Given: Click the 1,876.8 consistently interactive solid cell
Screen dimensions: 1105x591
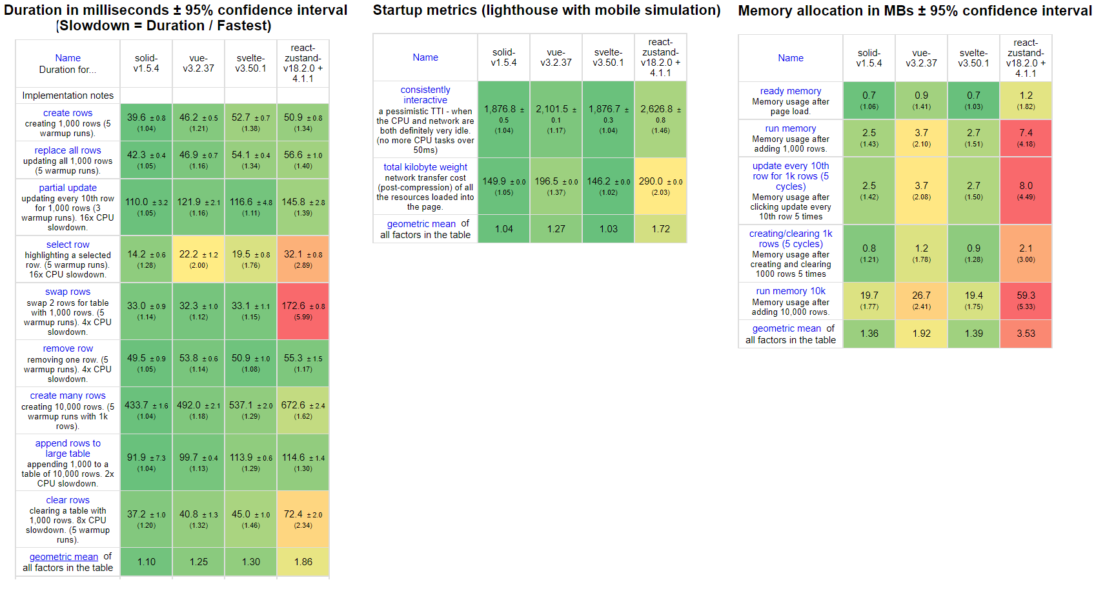Looking at the screenshot, I should coord(504,119).
